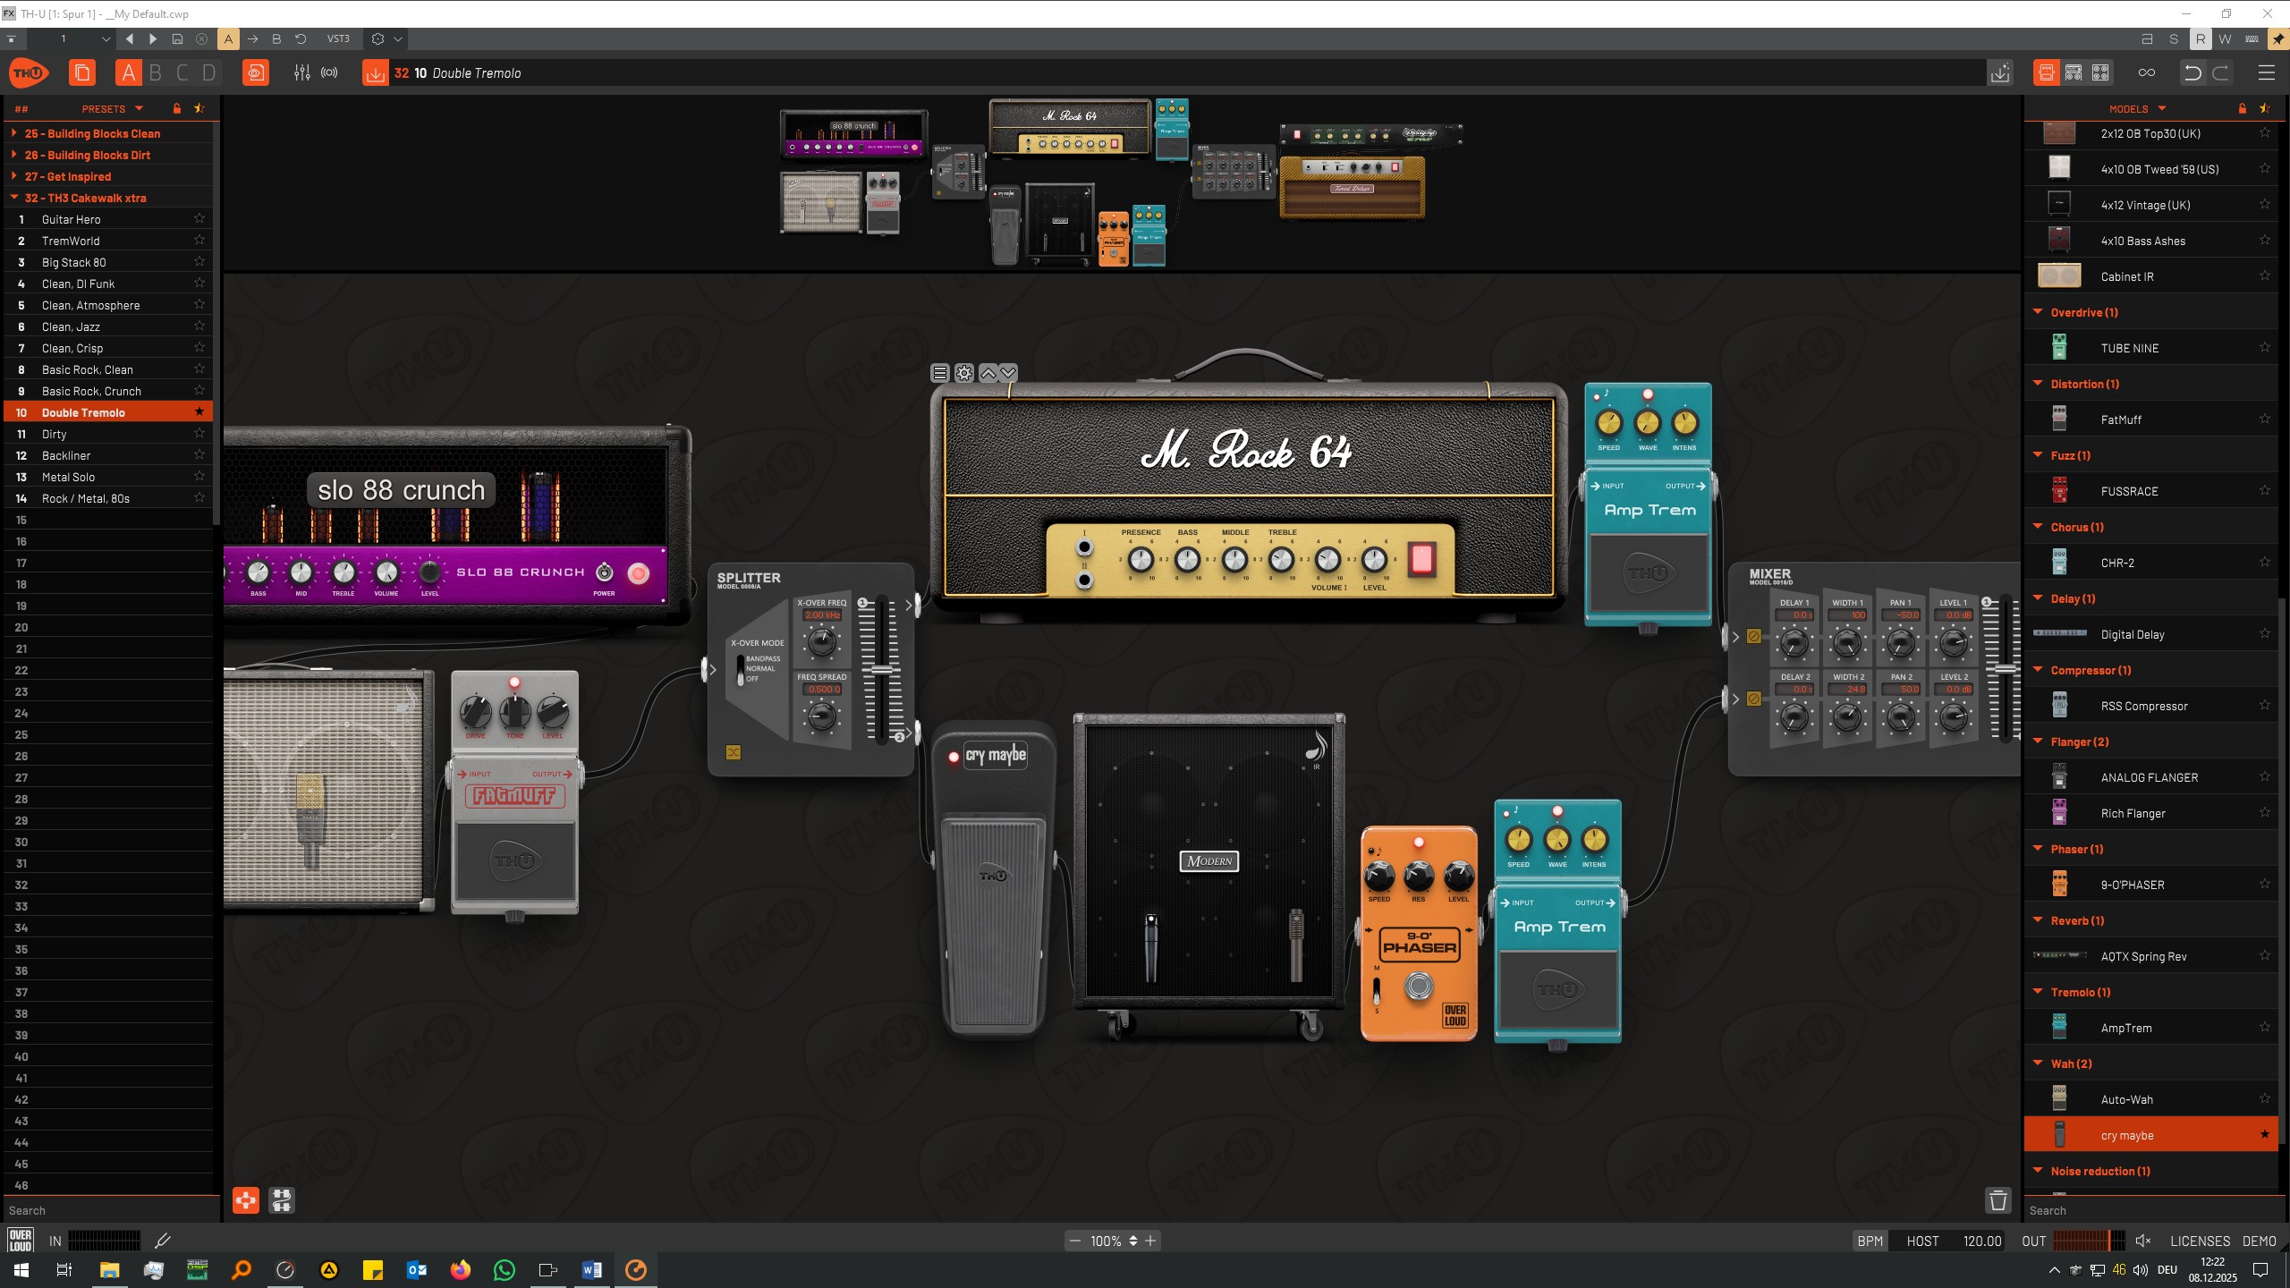Screen dimensions: 2290x1288
Task: Open the MODELS dropdown header
Action: pos(2138,108)
